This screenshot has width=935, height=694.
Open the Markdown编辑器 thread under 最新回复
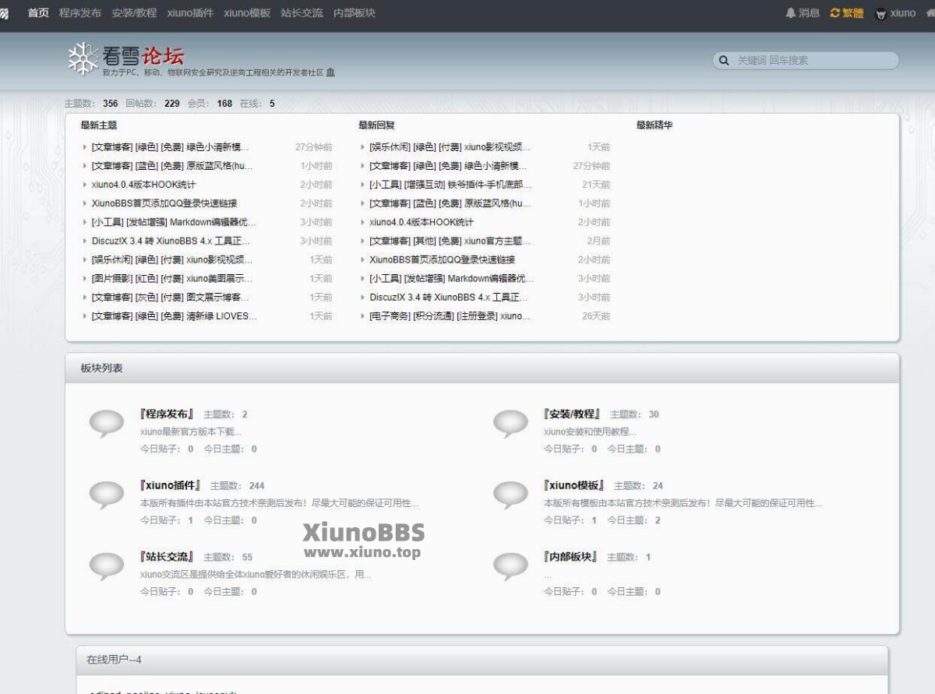[452, 278]
